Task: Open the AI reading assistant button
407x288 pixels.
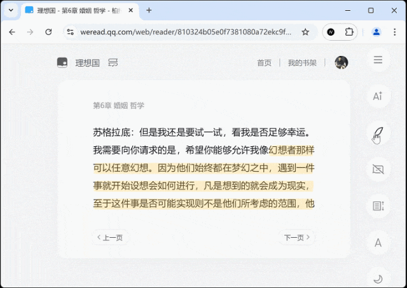Action: pyautogui.click(x=378, y=96)
